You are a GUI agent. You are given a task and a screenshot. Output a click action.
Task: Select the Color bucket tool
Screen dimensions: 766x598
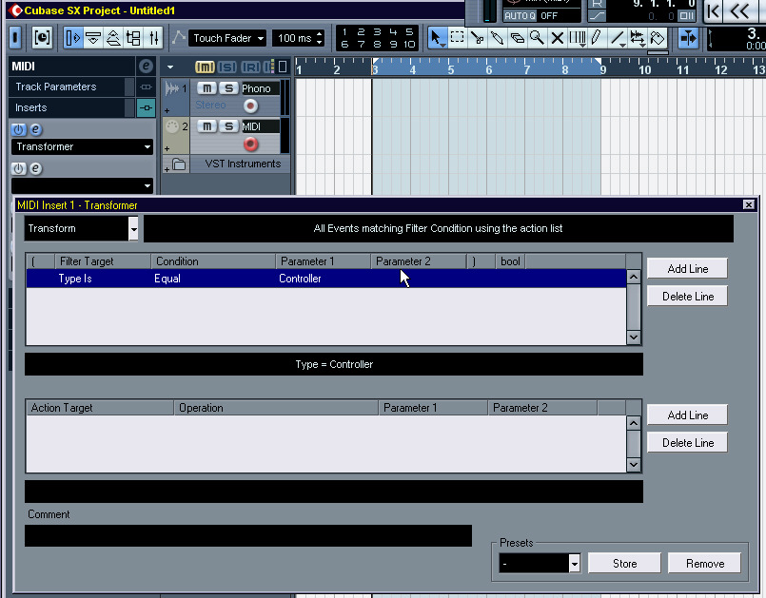pyautogui.click(x=658, y=38)
